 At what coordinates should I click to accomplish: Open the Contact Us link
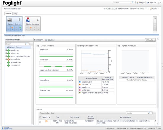(x=151, y=128)
